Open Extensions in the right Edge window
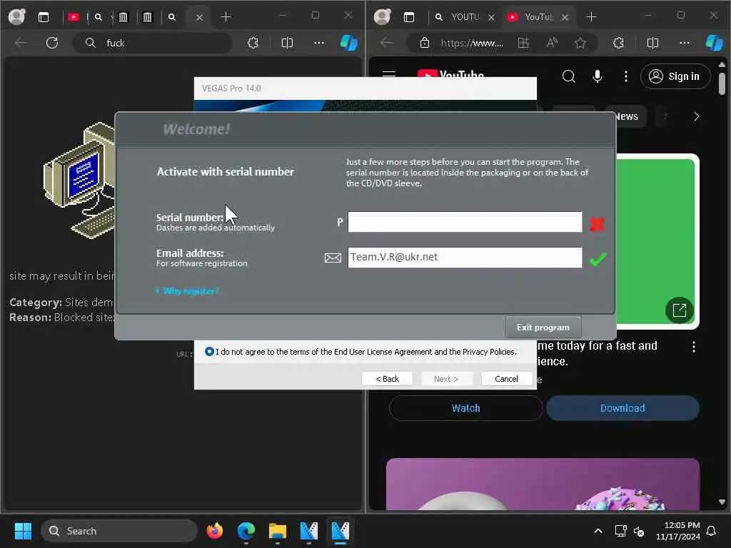The image size is (731, 548). pyautogui.click(x=618, y=43)
